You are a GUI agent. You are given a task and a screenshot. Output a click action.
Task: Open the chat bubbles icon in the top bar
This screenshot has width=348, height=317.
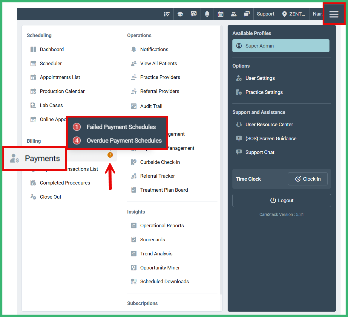click(x=247, y=14)
